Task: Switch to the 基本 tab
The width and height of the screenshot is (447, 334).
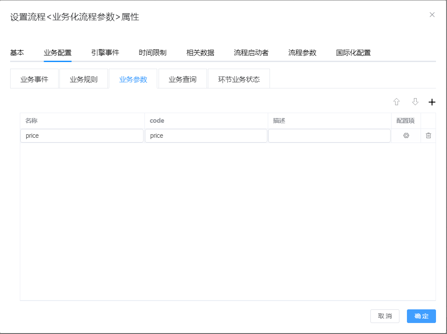Action: [17, 52]
